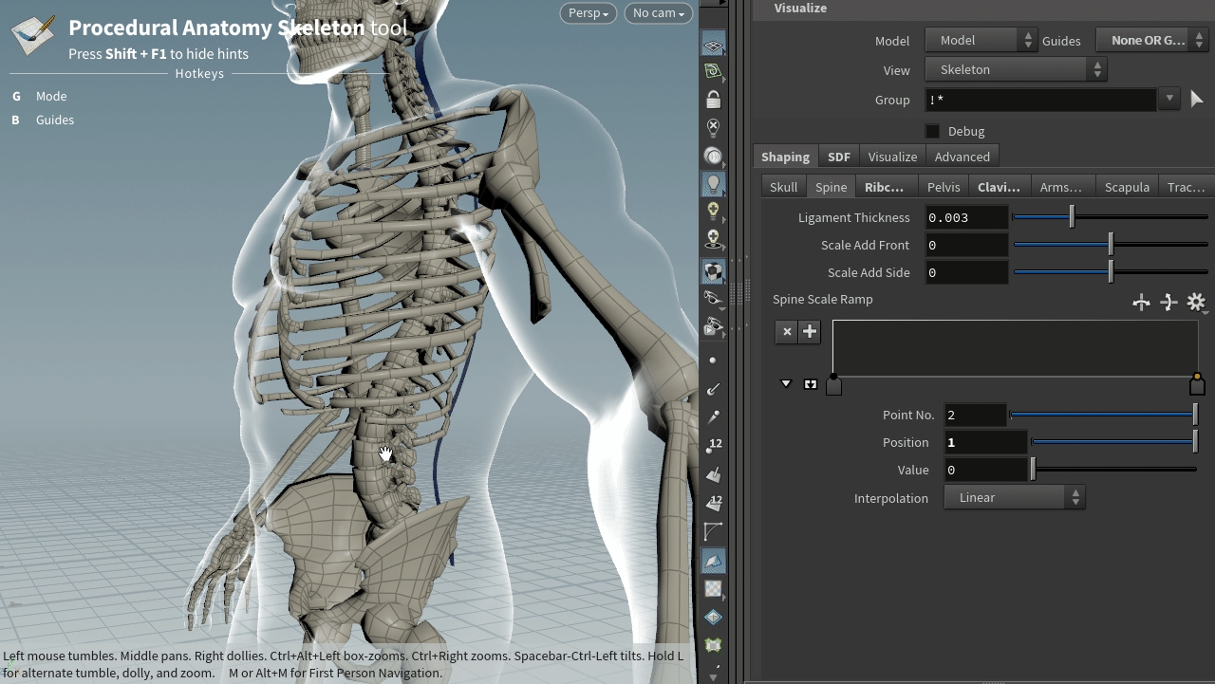
Task: Click the light bulb icon in the viewport toolbar
Action: click(x=713, y=184)
